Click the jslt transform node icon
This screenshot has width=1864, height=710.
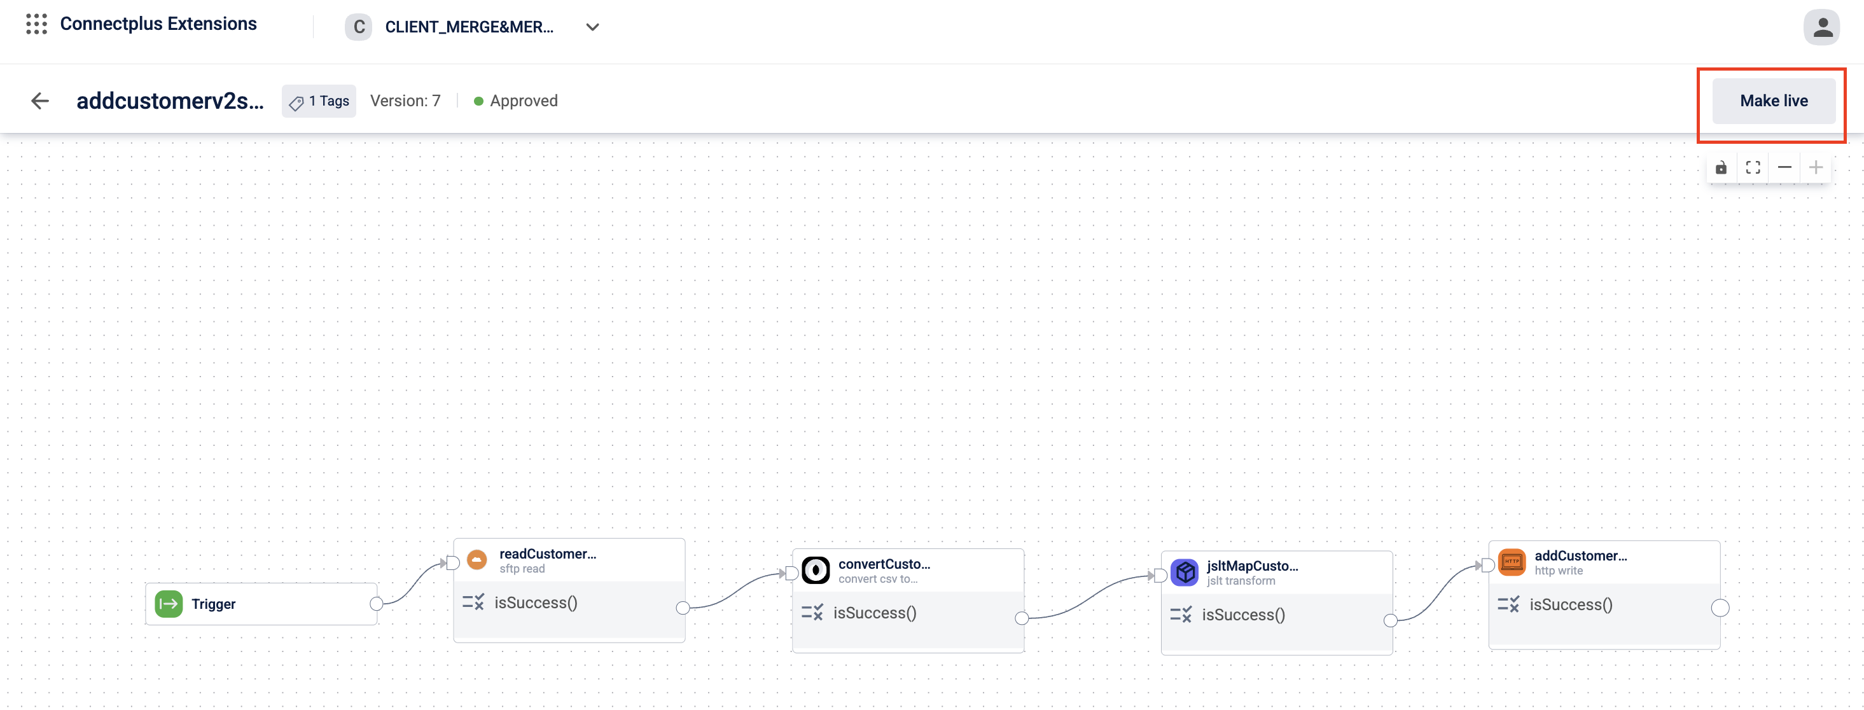click(x=1185, y=573)
